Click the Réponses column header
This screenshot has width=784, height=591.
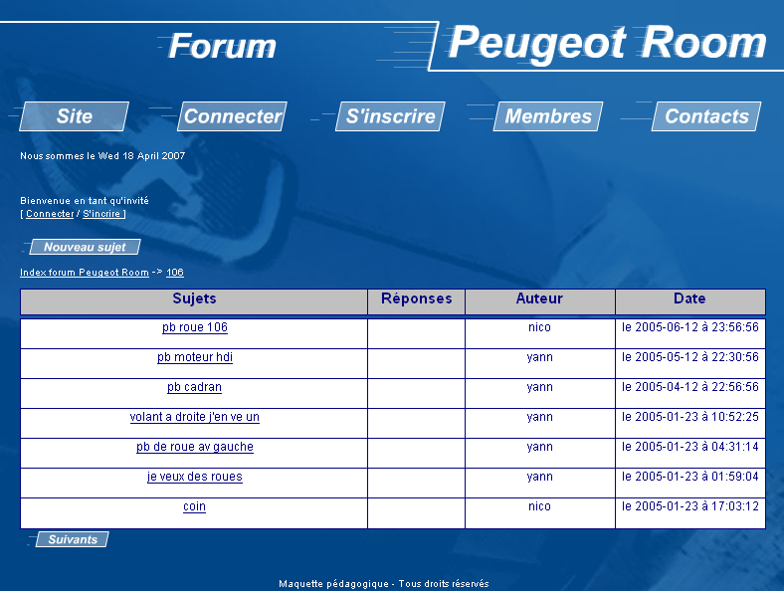(416, 301)
